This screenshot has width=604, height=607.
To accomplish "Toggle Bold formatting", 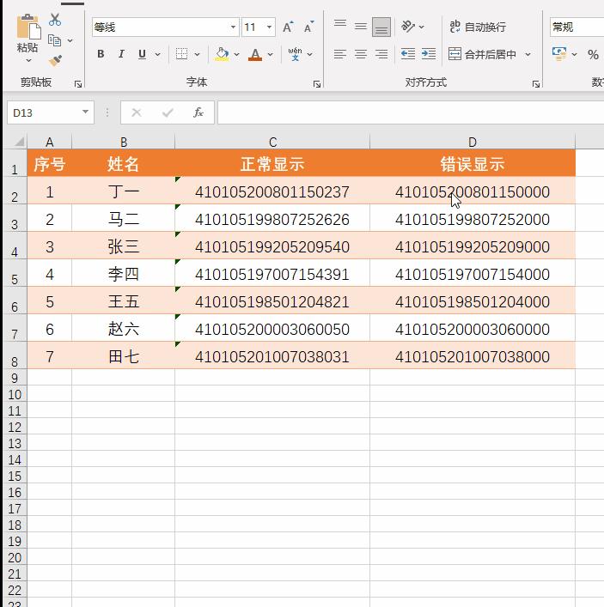I will pos(101,54).
